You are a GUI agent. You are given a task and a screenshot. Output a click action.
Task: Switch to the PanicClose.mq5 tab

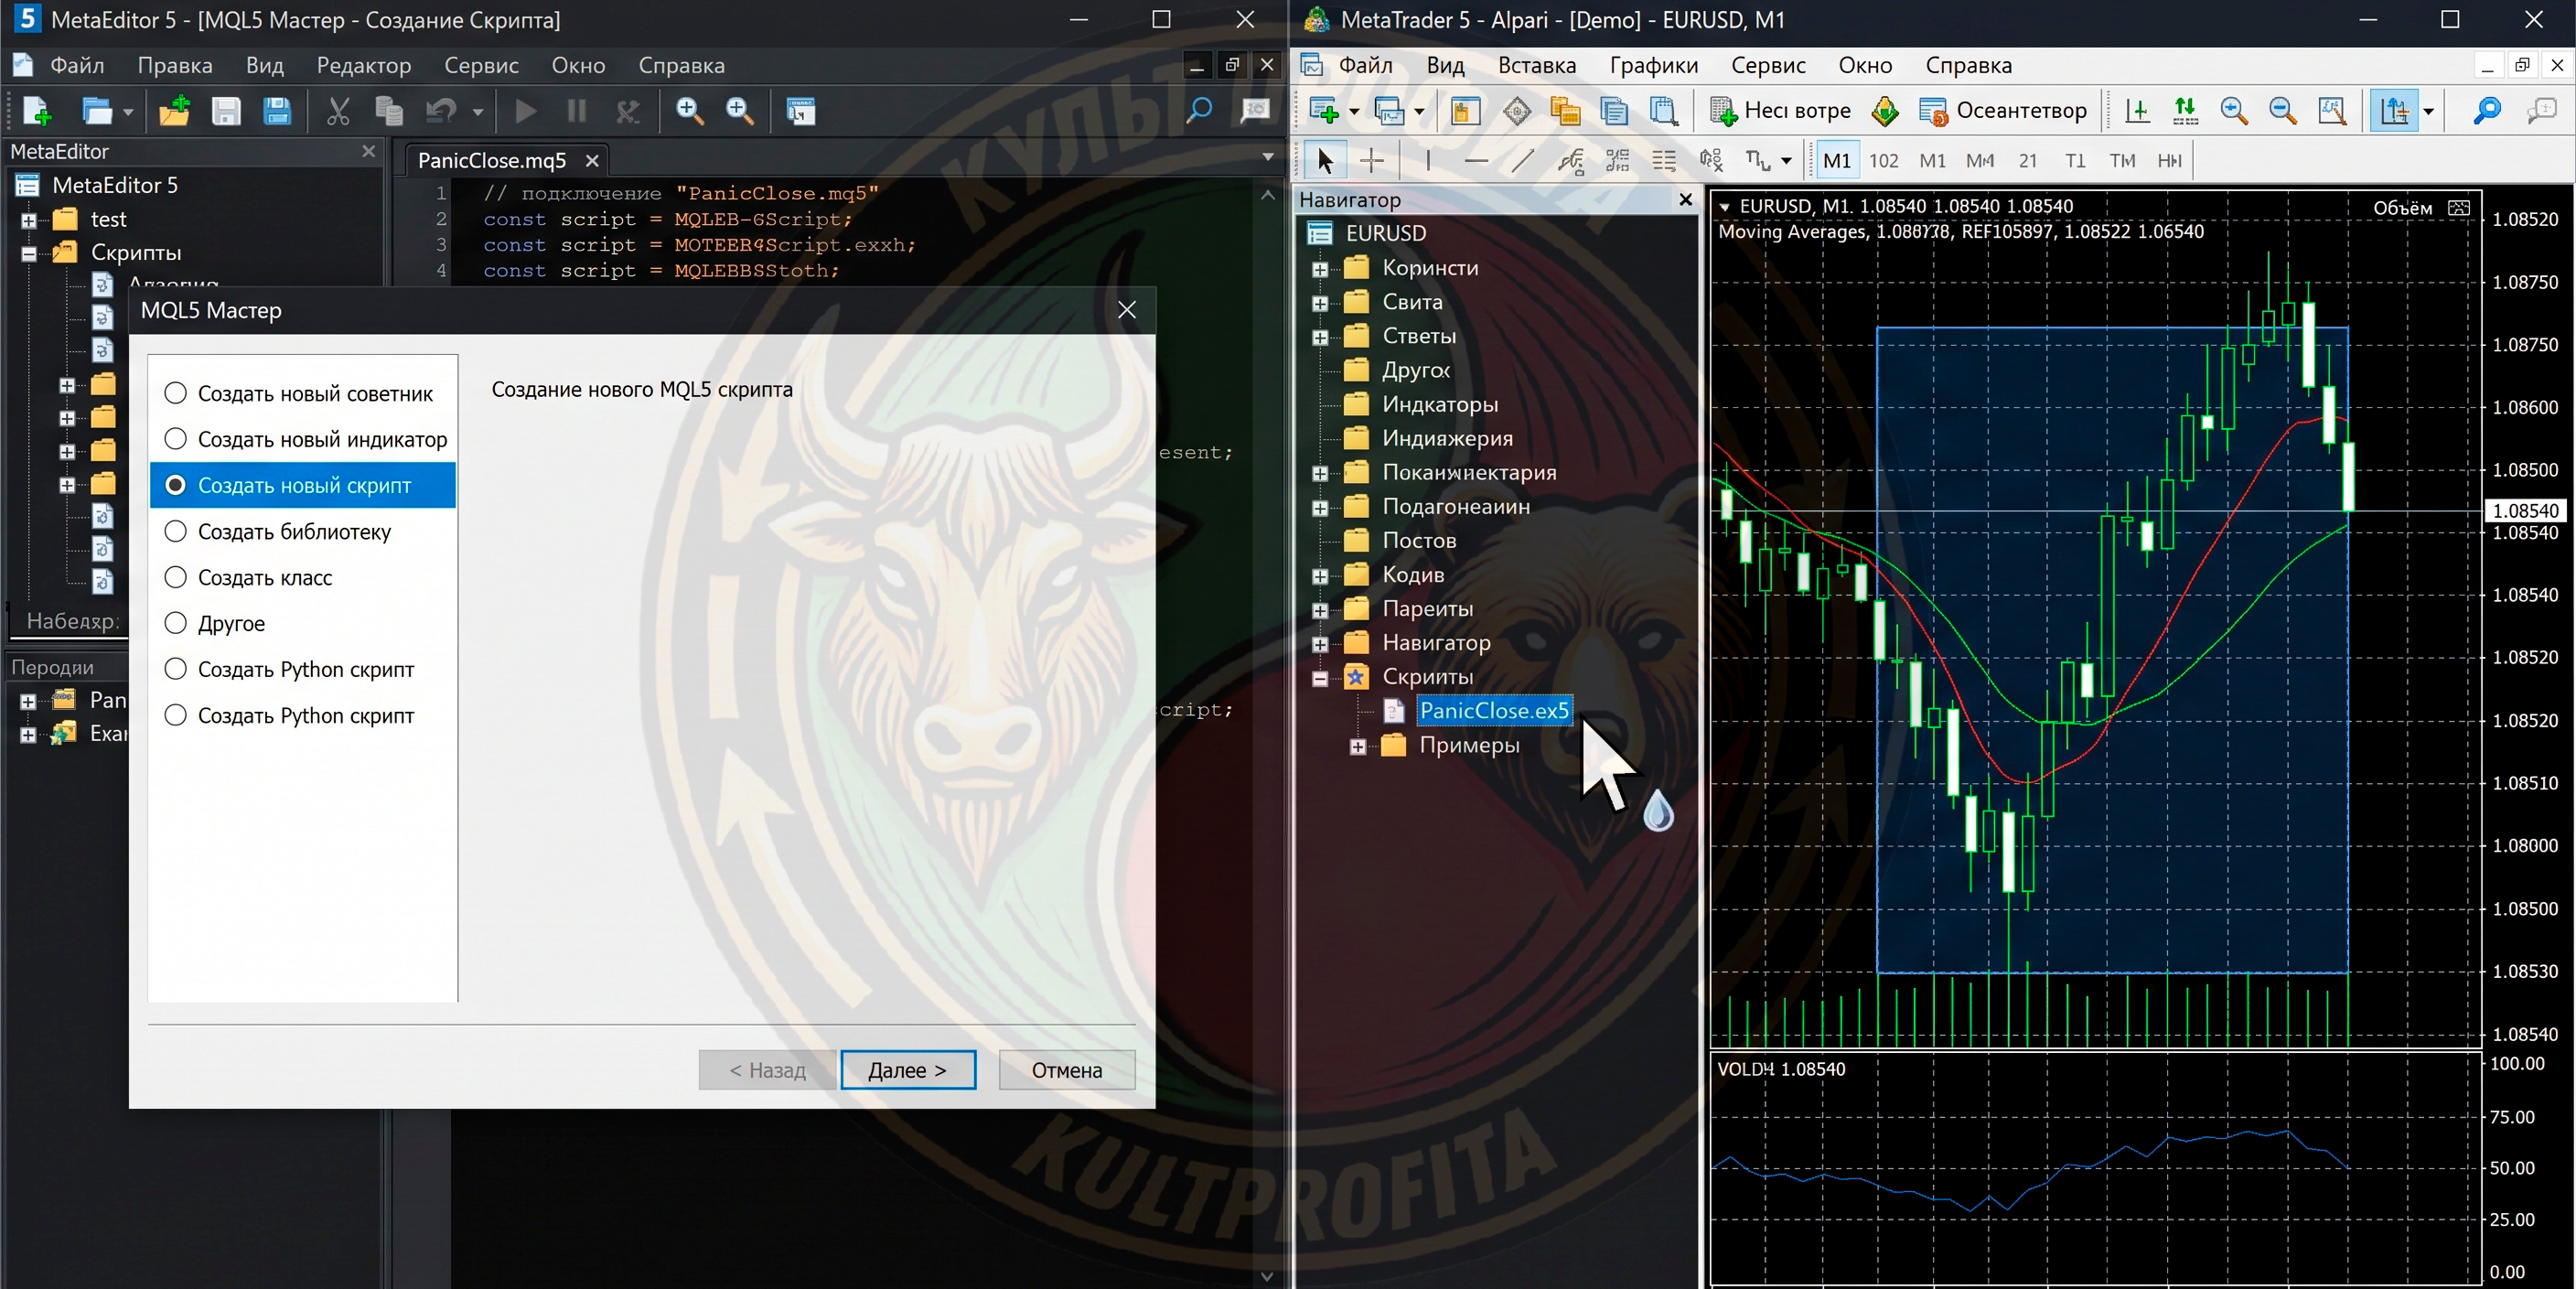pyautogui.click(x=492, y=160)
